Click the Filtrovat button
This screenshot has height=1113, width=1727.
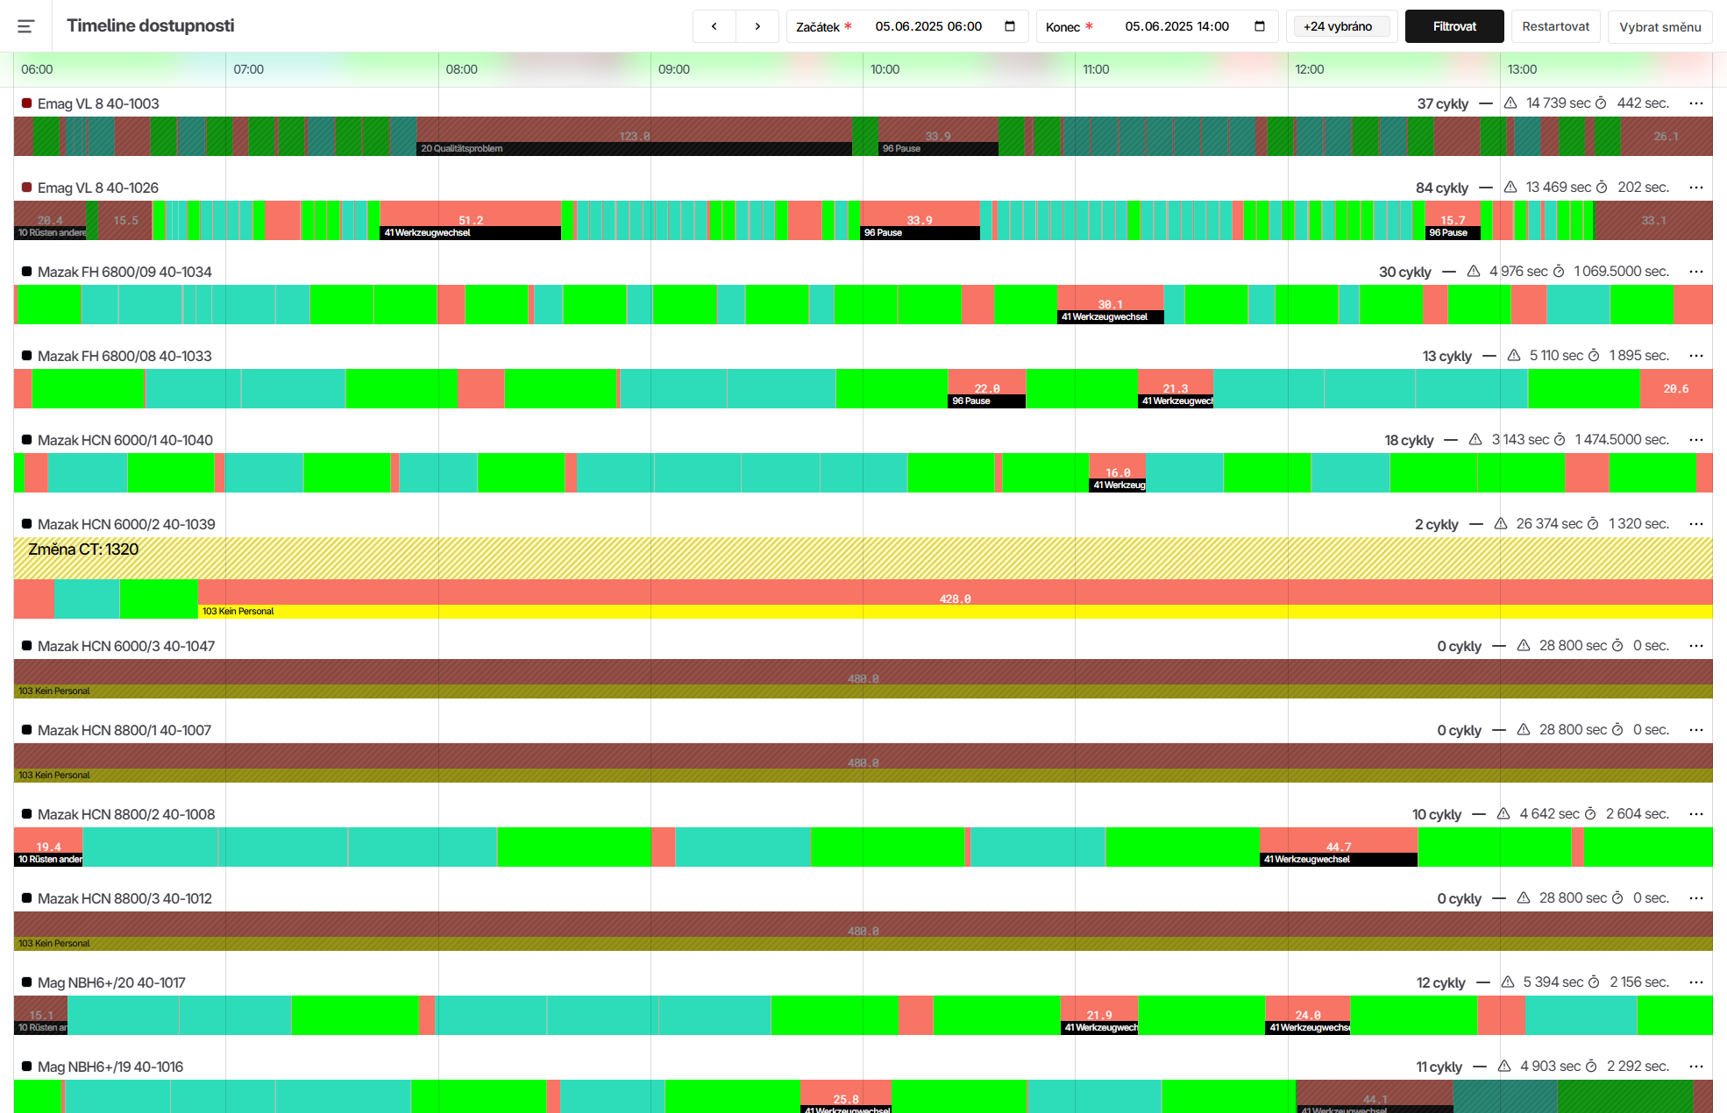tap(1454, 26)
